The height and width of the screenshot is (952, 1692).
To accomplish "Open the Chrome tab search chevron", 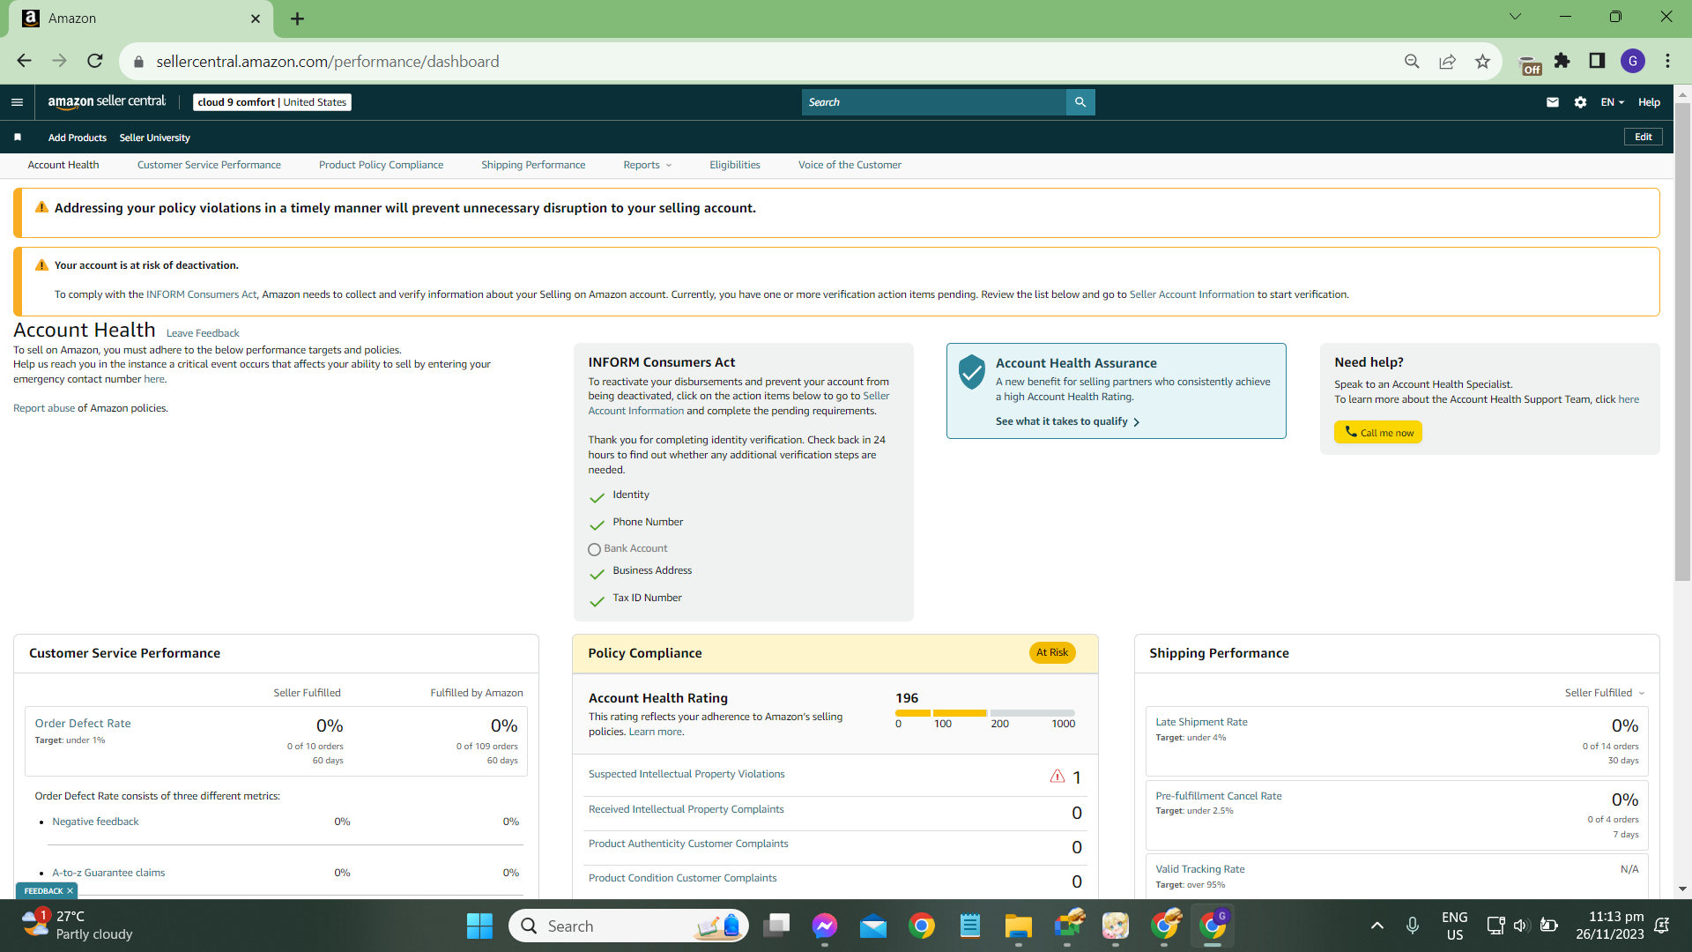I will tap(1515, 17).
